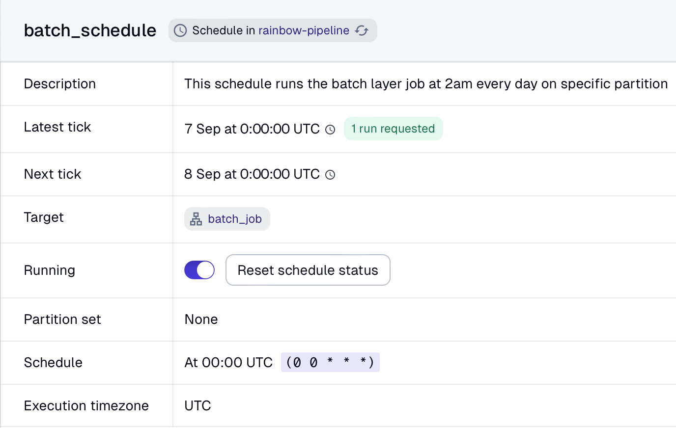Image resolution: width=676 pixels, height=428 pixels.
Task: Click the clock icon after the Next tick time
Action: [x=330, y=175]
